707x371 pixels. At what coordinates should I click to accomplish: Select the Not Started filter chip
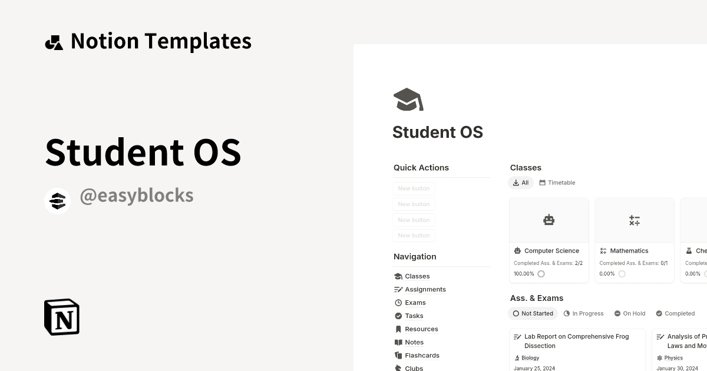point(533,313)
